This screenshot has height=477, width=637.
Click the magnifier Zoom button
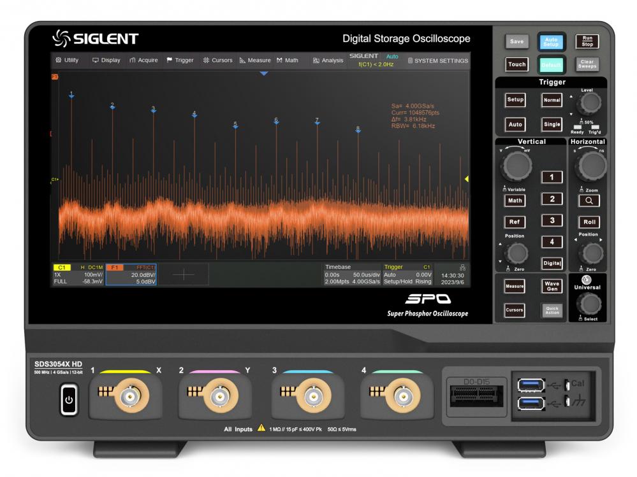[x=589, y=201]
